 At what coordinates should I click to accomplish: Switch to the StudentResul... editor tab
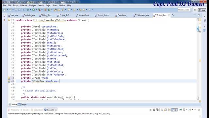click(x=83, y=15)
